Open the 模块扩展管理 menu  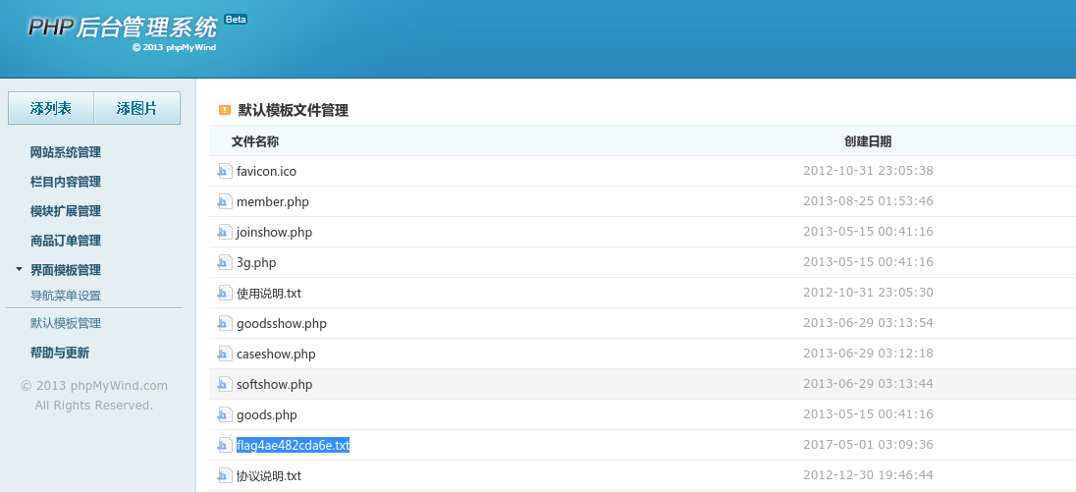[66, 211]
